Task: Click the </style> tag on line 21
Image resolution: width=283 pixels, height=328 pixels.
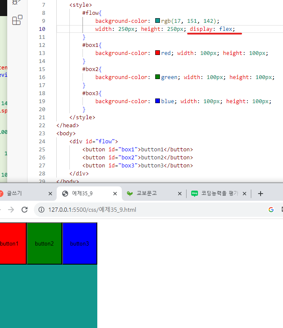Action: 82,118
